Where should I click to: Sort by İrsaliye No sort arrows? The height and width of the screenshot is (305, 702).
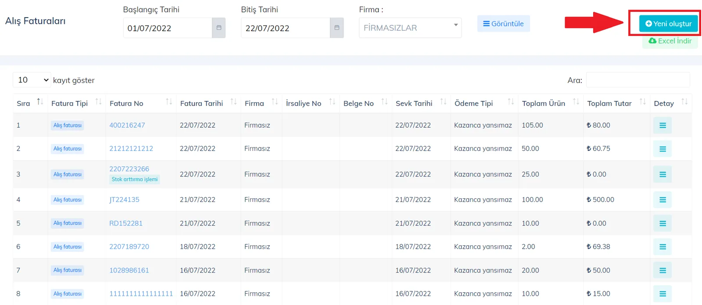(x=332, y=102)
